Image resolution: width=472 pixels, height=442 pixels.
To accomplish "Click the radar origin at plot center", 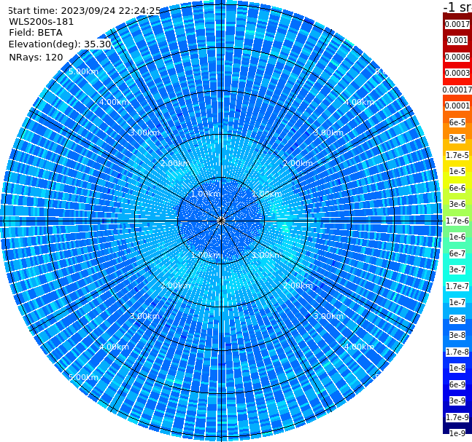I will click(x=221, y=221).
